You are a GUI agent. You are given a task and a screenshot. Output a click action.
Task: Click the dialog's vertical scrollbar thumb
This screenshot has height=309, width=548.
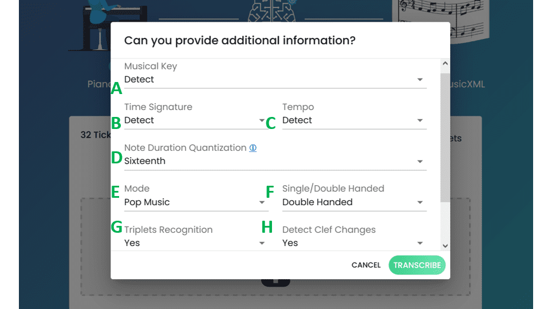click(445, 138)
